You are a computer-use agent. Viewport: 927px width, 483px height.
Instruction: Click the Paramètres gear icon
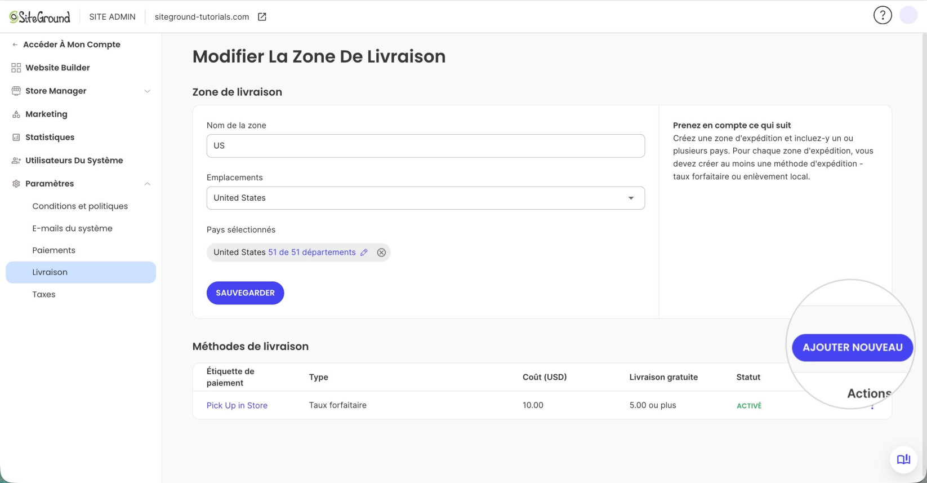(16, 184)
